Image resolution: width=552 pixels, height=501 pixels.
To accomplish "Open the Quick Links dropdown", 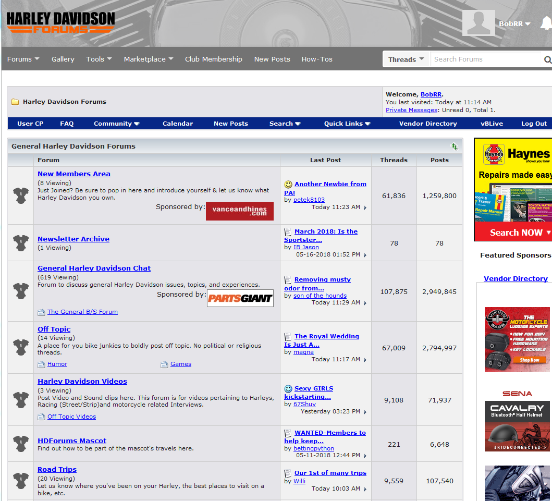I will click(x=347, y=124).
